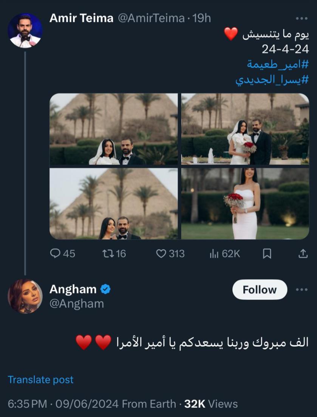Open more options on Amir Teima's post
The height and width of the screenshot is (417, 317).
302,18
